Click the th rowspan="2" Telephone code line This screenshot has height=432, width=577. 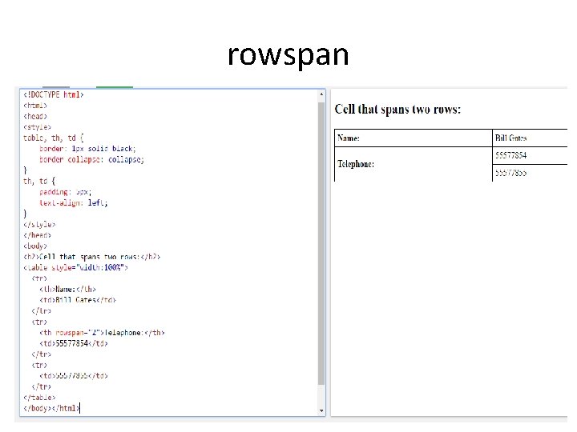(x=102, y=333)
